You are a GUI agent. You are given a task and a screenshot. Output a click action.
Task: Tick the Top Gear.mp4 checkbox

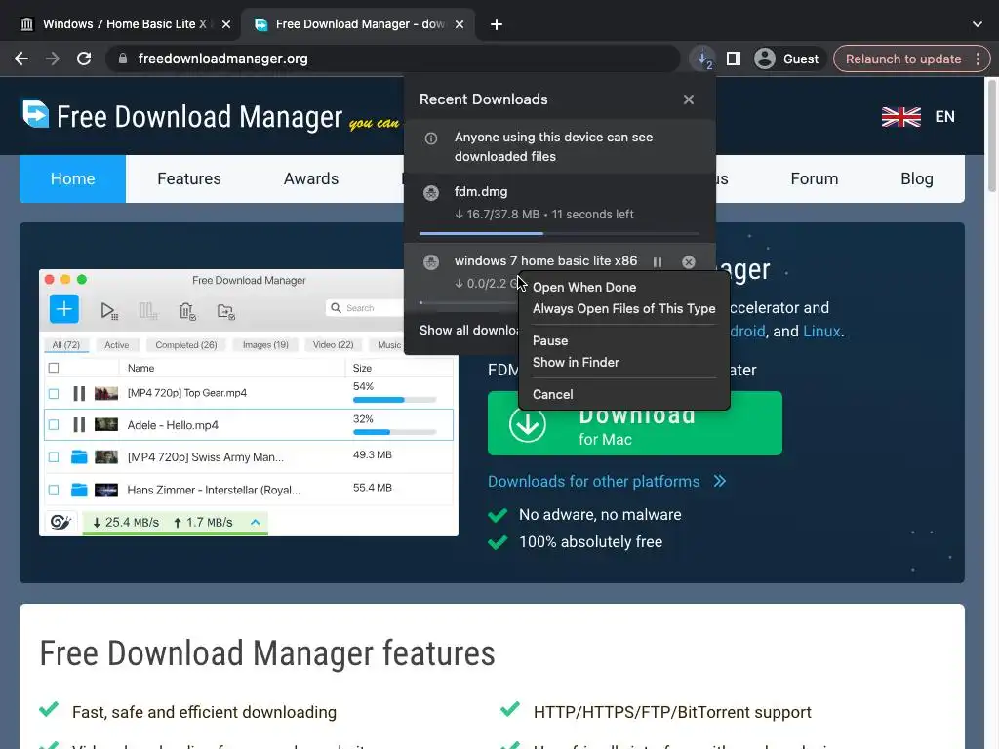54,394
